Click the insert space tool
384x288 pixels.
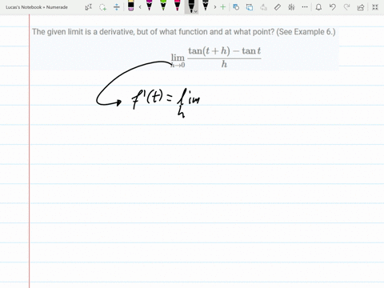(x=117, y=7)
